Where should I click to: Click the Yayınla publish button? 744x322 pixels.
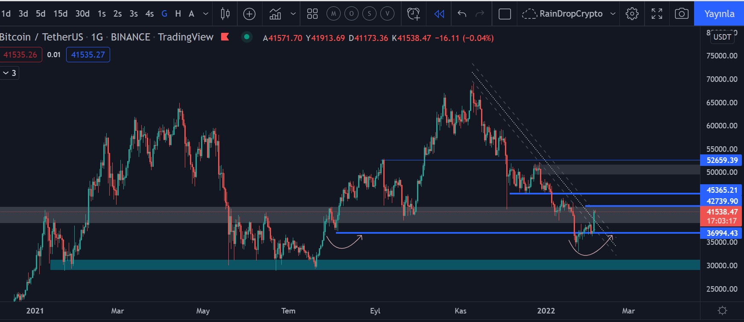click(719, 14)
